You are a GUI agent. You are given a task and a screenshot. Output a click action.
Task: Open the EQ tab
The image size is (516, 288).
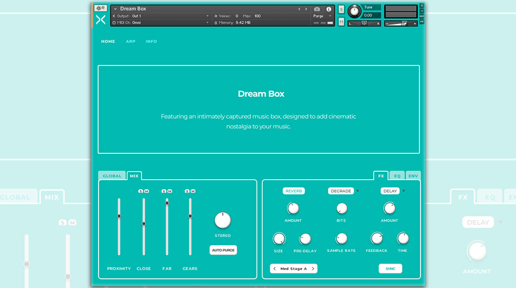point(397,176)
